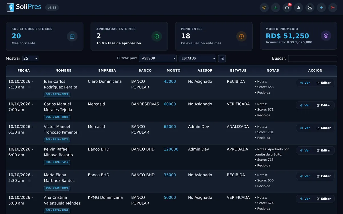Click the v4.52 version badge
The height and width of the screenshot is (214, 343).
(x=52, y=8)
